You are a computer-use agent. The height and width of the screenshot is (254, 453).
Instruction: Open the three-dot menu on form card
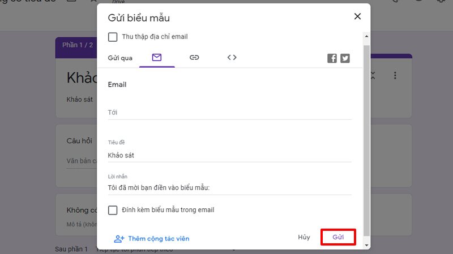[x=395, y=76]
